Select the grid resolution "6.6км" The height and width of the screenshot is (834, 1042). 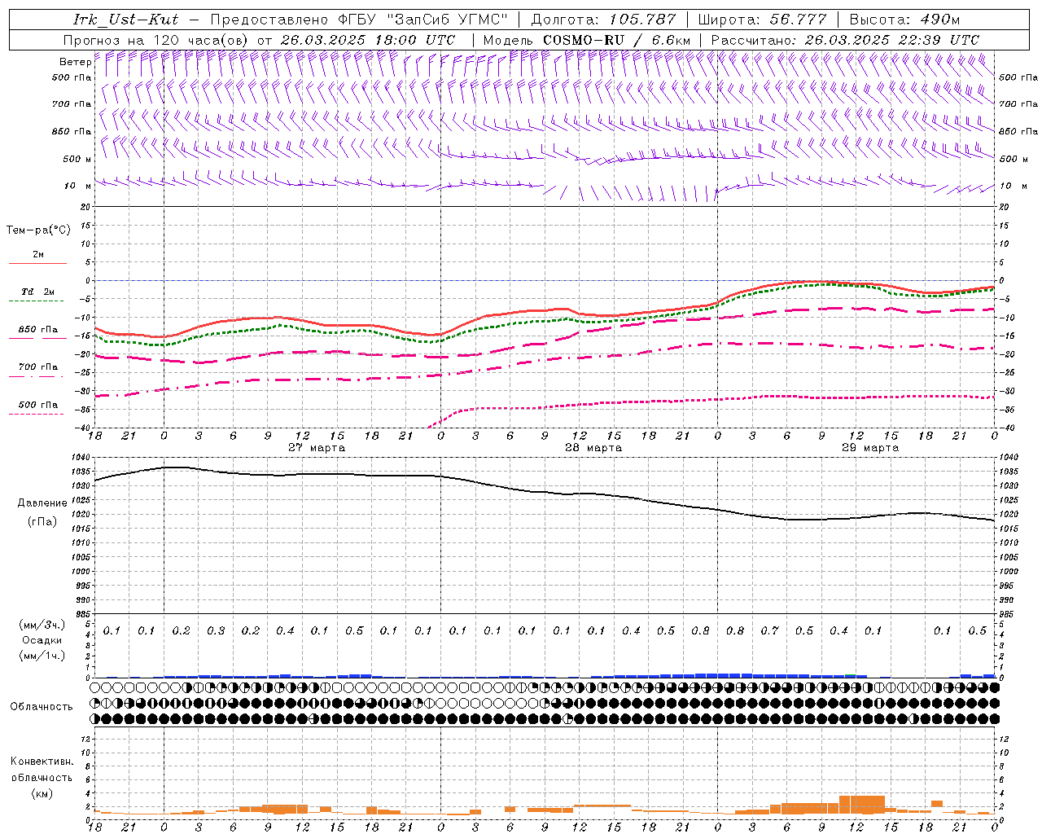671,40
